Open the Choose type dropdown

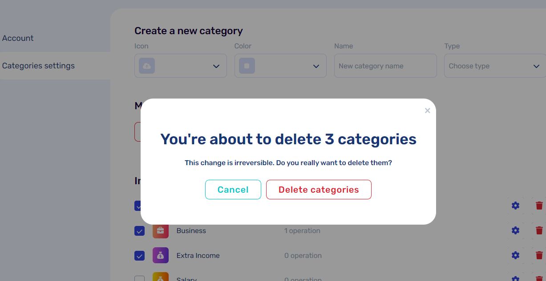494,66
